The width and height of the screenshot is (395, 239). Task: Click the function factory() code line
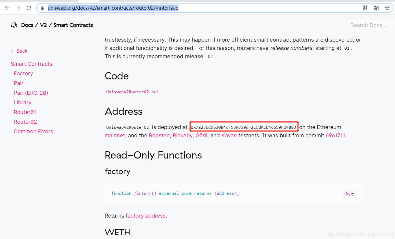pyautogui.click(x=175, y=193)
